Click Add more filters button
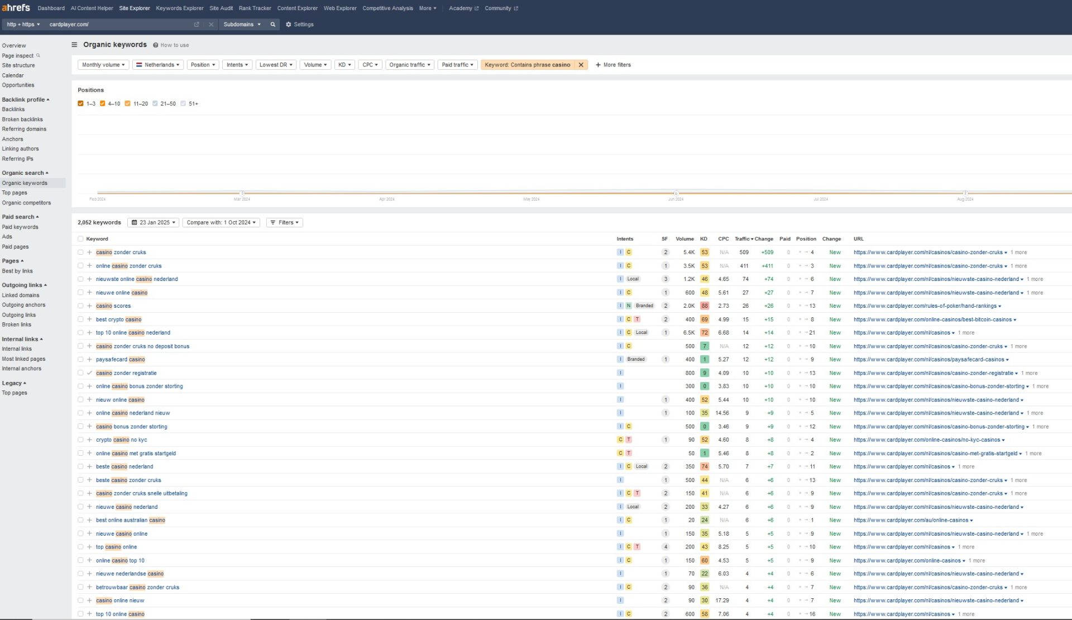 click(x=612, y=64)
